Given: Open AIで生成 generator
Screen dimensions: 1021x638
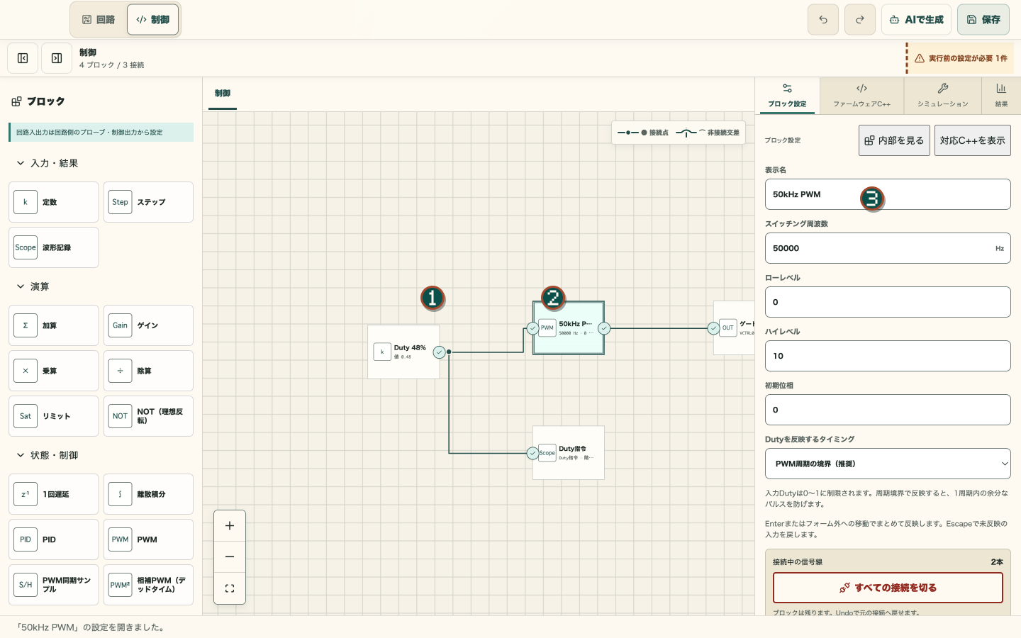Looking at the screenshot, I should 916,20.
